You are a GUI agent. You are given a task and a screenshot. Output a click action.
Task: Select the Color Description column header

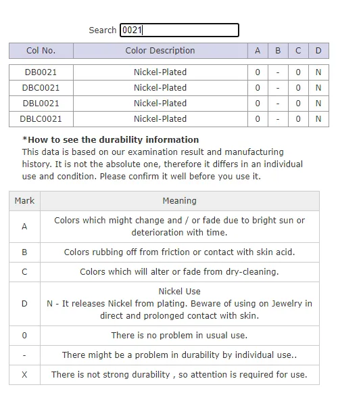[x=160, y=51]
